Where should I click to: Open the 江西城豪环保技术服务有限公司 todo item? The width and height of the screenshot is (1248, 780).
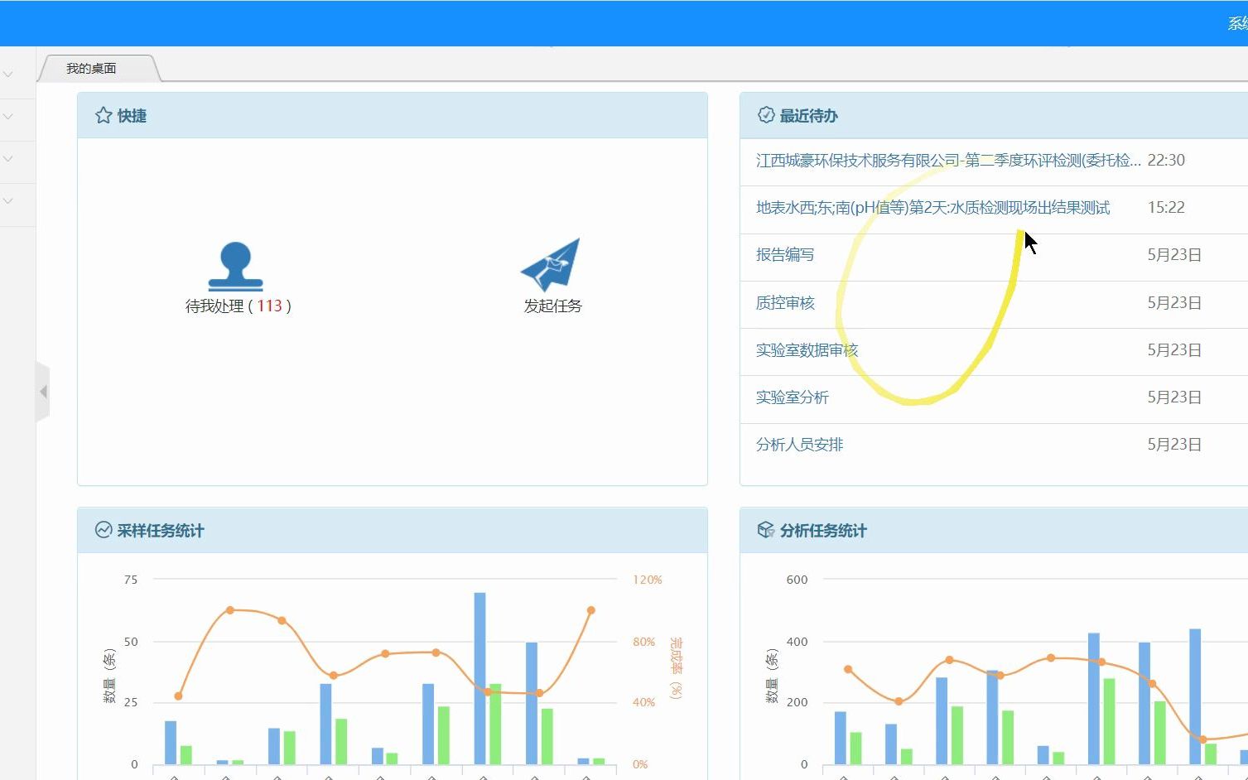coord(948,161)
